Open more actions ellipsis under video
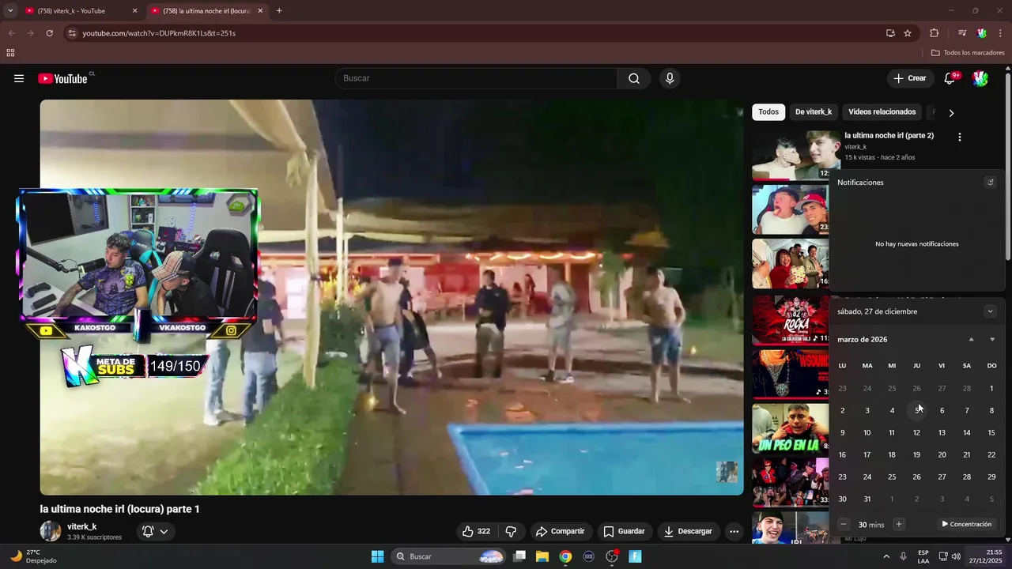The image size is (1012, 569). (734, 531)
